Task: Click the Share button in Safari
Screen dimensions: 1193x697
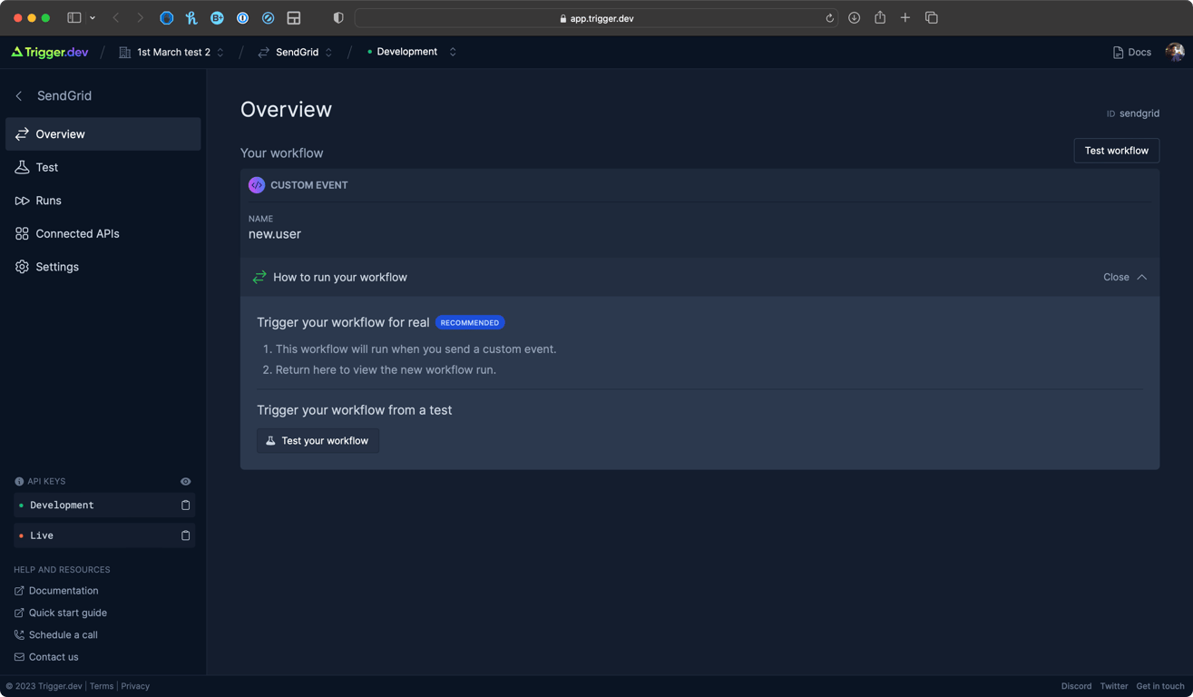Action: (x=880, y=17)
